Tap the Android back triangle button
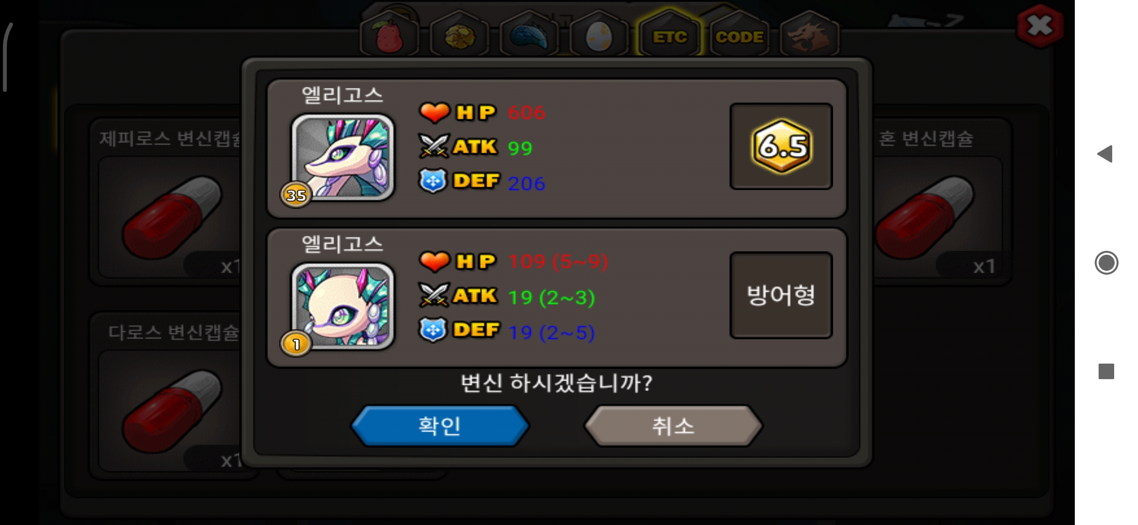The width and height of the screenshot is (1138, 525). [1105, 154]
